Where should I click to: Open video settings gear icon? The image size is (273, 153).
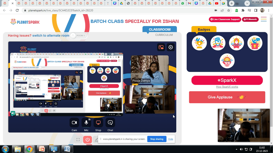[x=171, y=47]
